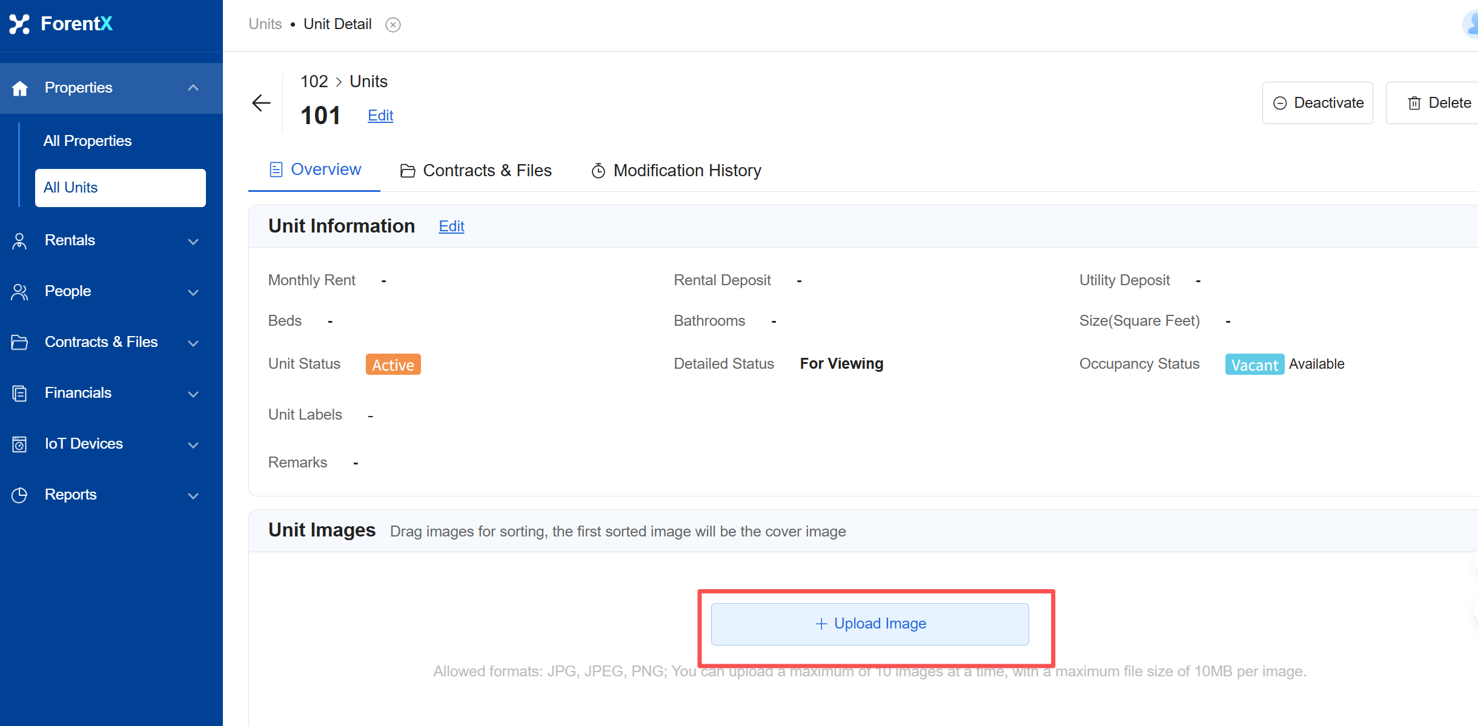Expand the Rentals menu chevron
This screenshot has width=1478, height=726.
tap(193, 242)
